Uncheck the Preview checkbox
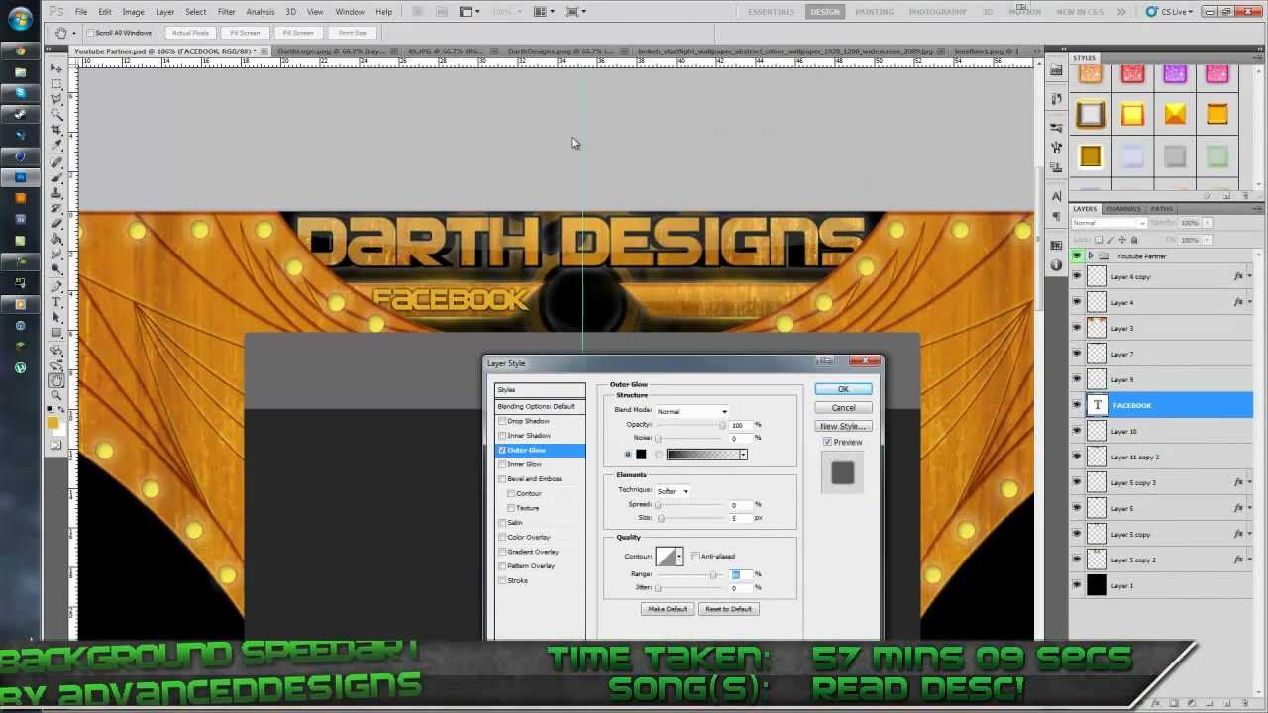The height and width of the screenshot is (713, 1268). tap(828, 442)
